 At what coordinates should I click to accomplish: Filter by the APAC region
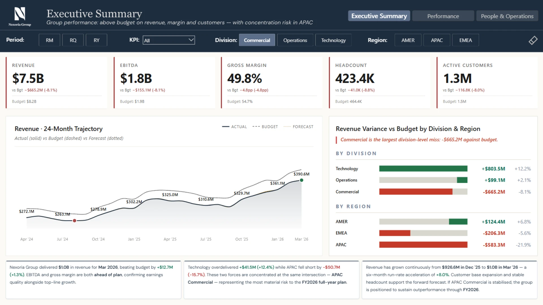point(437,40)
